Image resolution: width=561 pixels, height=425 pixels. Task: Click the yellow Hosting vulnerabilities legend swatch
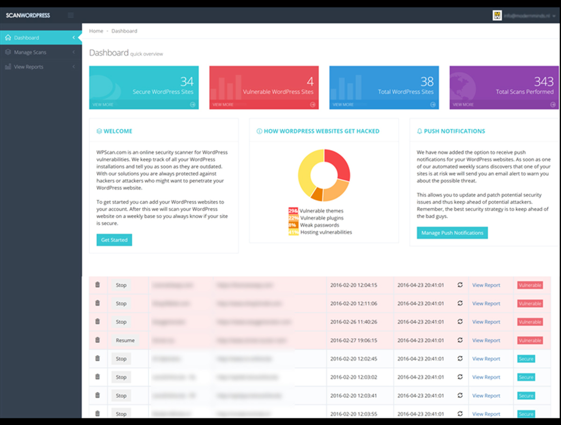point(294,232)
